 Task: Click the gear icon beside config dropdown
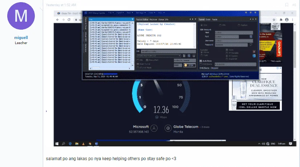pos(194,56)
